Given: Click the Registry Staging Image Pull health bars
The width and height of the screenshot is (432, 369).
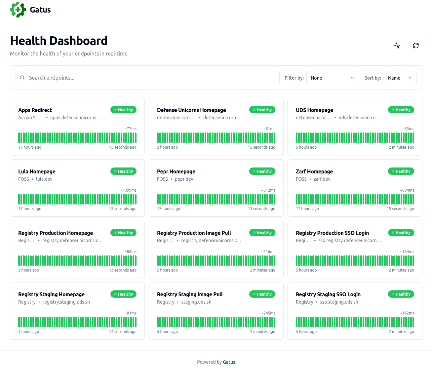Looking at the screenshot, I should (216, 322).
